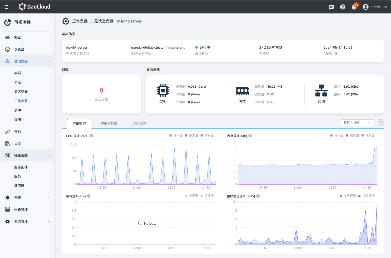Switch to the JVM 监控 tab
This screenshot has height=258, width=391.
[139, 124]
